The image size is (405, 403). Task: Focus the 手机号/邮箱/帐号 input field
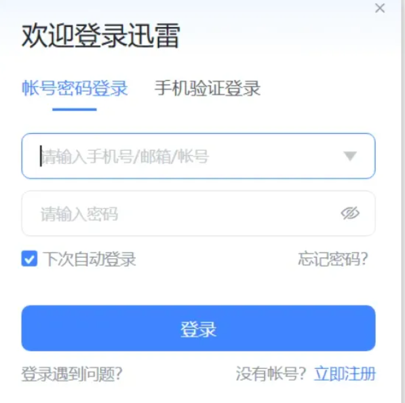(199, 156)
